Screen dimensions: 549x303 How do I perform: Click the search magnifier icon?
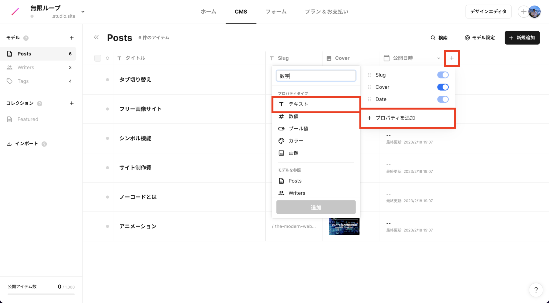point(433,38)
